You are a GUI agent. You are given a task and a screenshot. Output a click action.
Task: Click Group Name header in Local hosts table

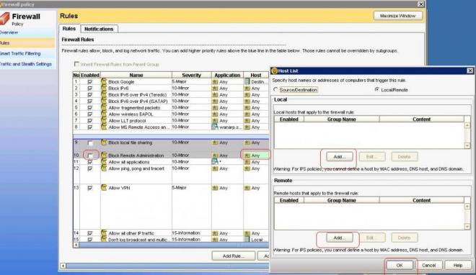342,120
